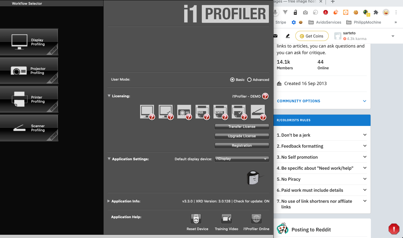Image resolution: width=403 pixels, height=238 pixels.
Task: Click the Workflow Selector title
Action: pyautogui.click(x=27, y=3)
